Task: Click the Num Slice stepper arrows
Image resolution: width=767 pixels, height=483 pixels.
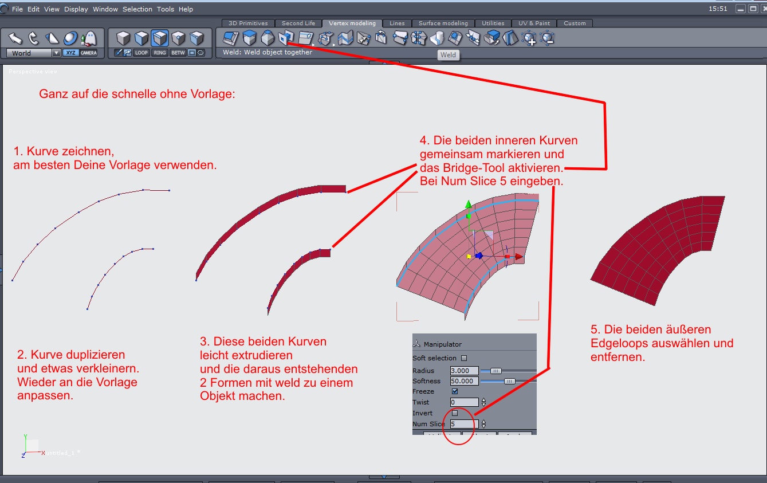Action: 483,424
